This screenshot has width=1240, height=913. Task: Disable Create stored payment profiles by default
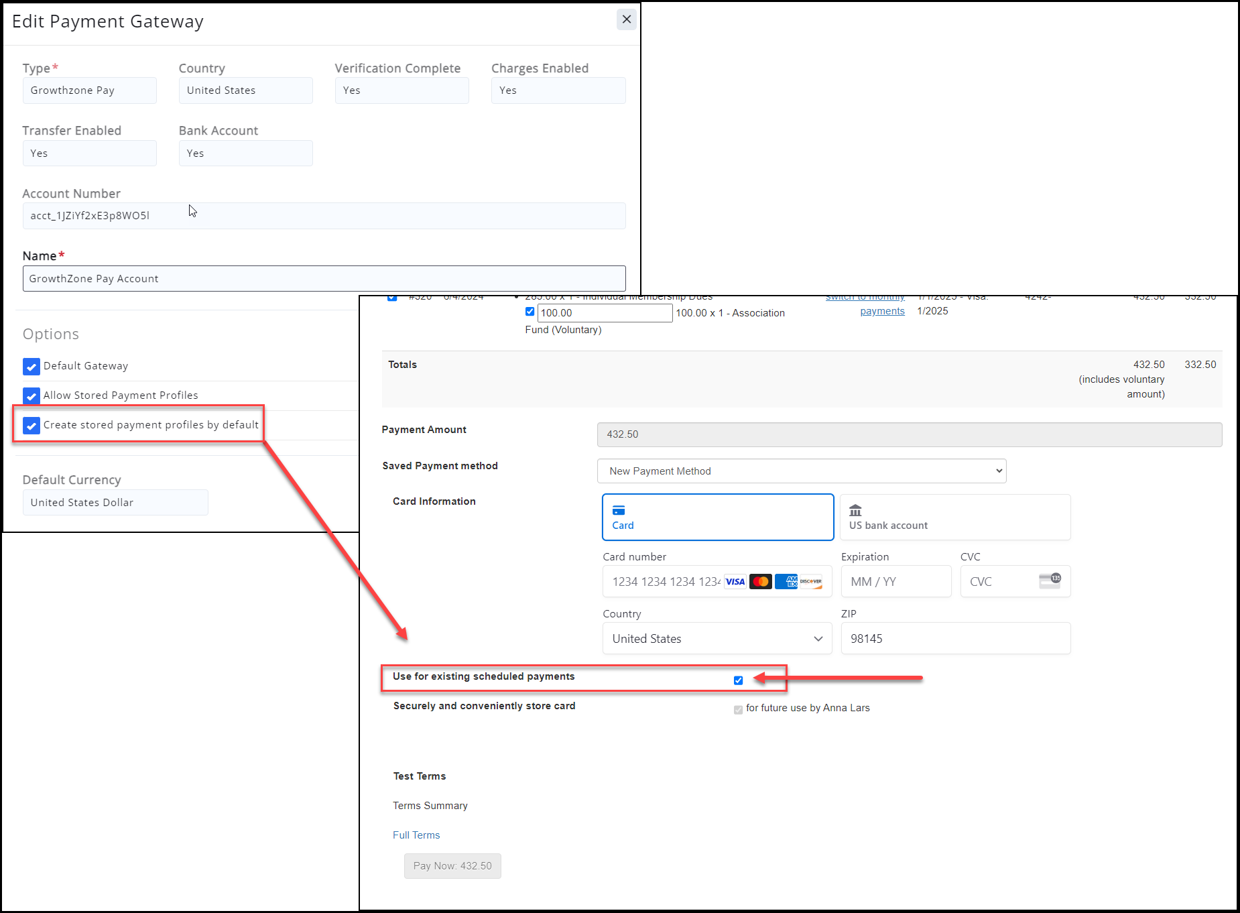pyautogui.click(x=32, y=426)
